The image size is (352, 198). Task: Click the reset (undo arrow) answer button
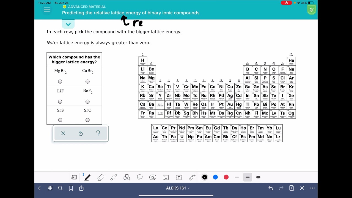click(81, 133)
